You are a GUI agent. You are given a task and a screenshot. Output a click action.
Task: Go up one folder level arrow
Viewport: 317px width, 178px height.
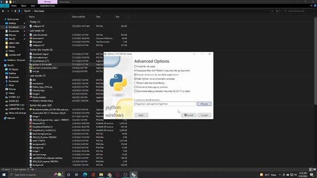(x=15, y=11)
